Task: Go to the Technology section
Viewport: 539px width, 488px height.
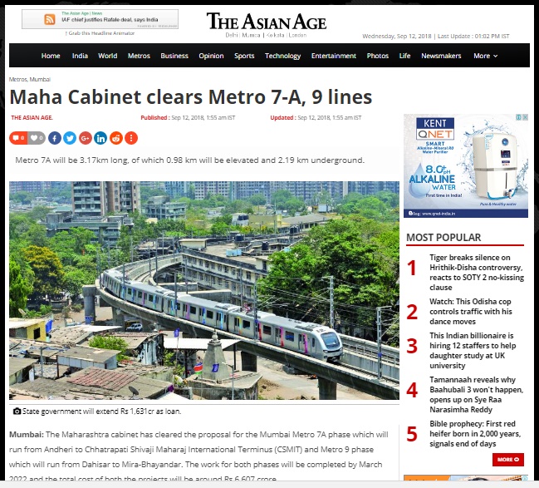Action: tap(282, 56)
